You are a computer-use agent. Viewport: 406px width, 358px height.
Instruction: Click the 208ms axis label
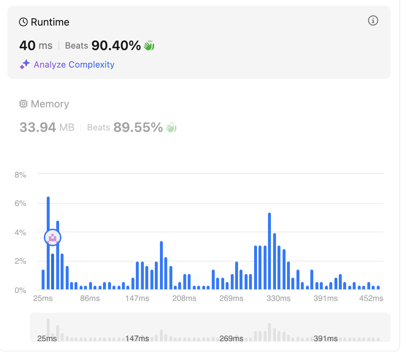coord(184,298)
